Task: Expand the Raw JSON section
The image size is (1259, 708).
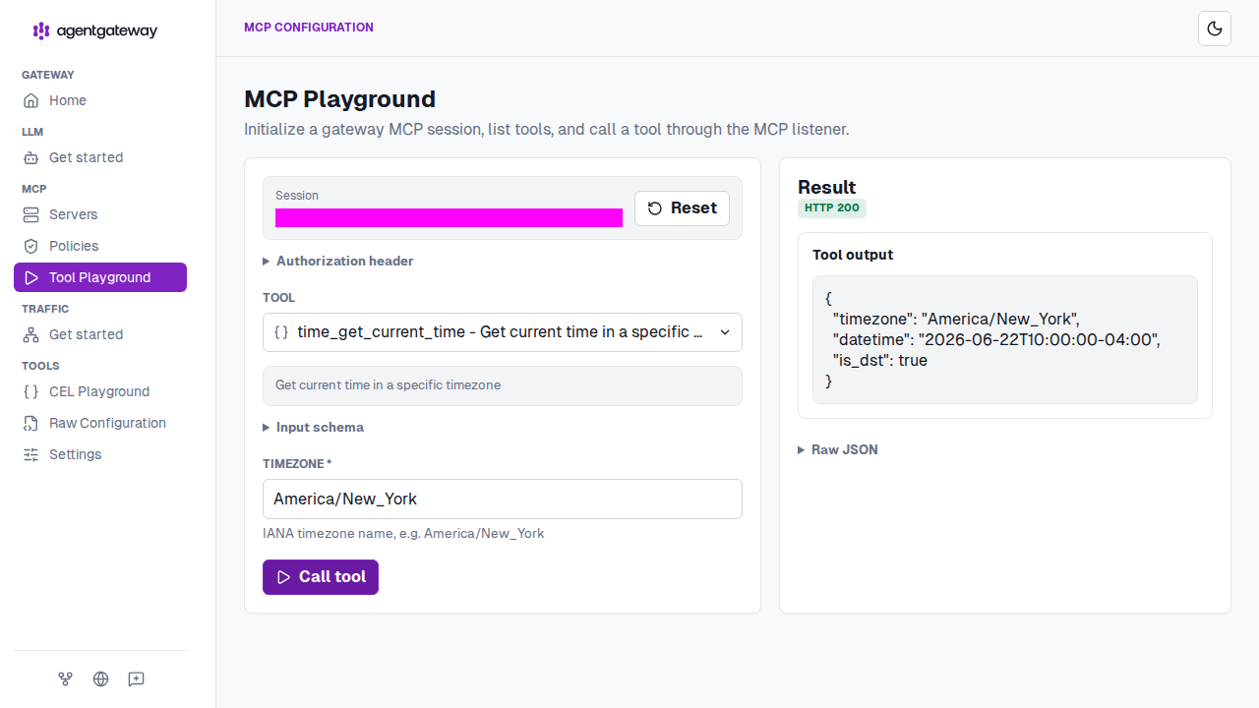Action: (x=838, y=449)
